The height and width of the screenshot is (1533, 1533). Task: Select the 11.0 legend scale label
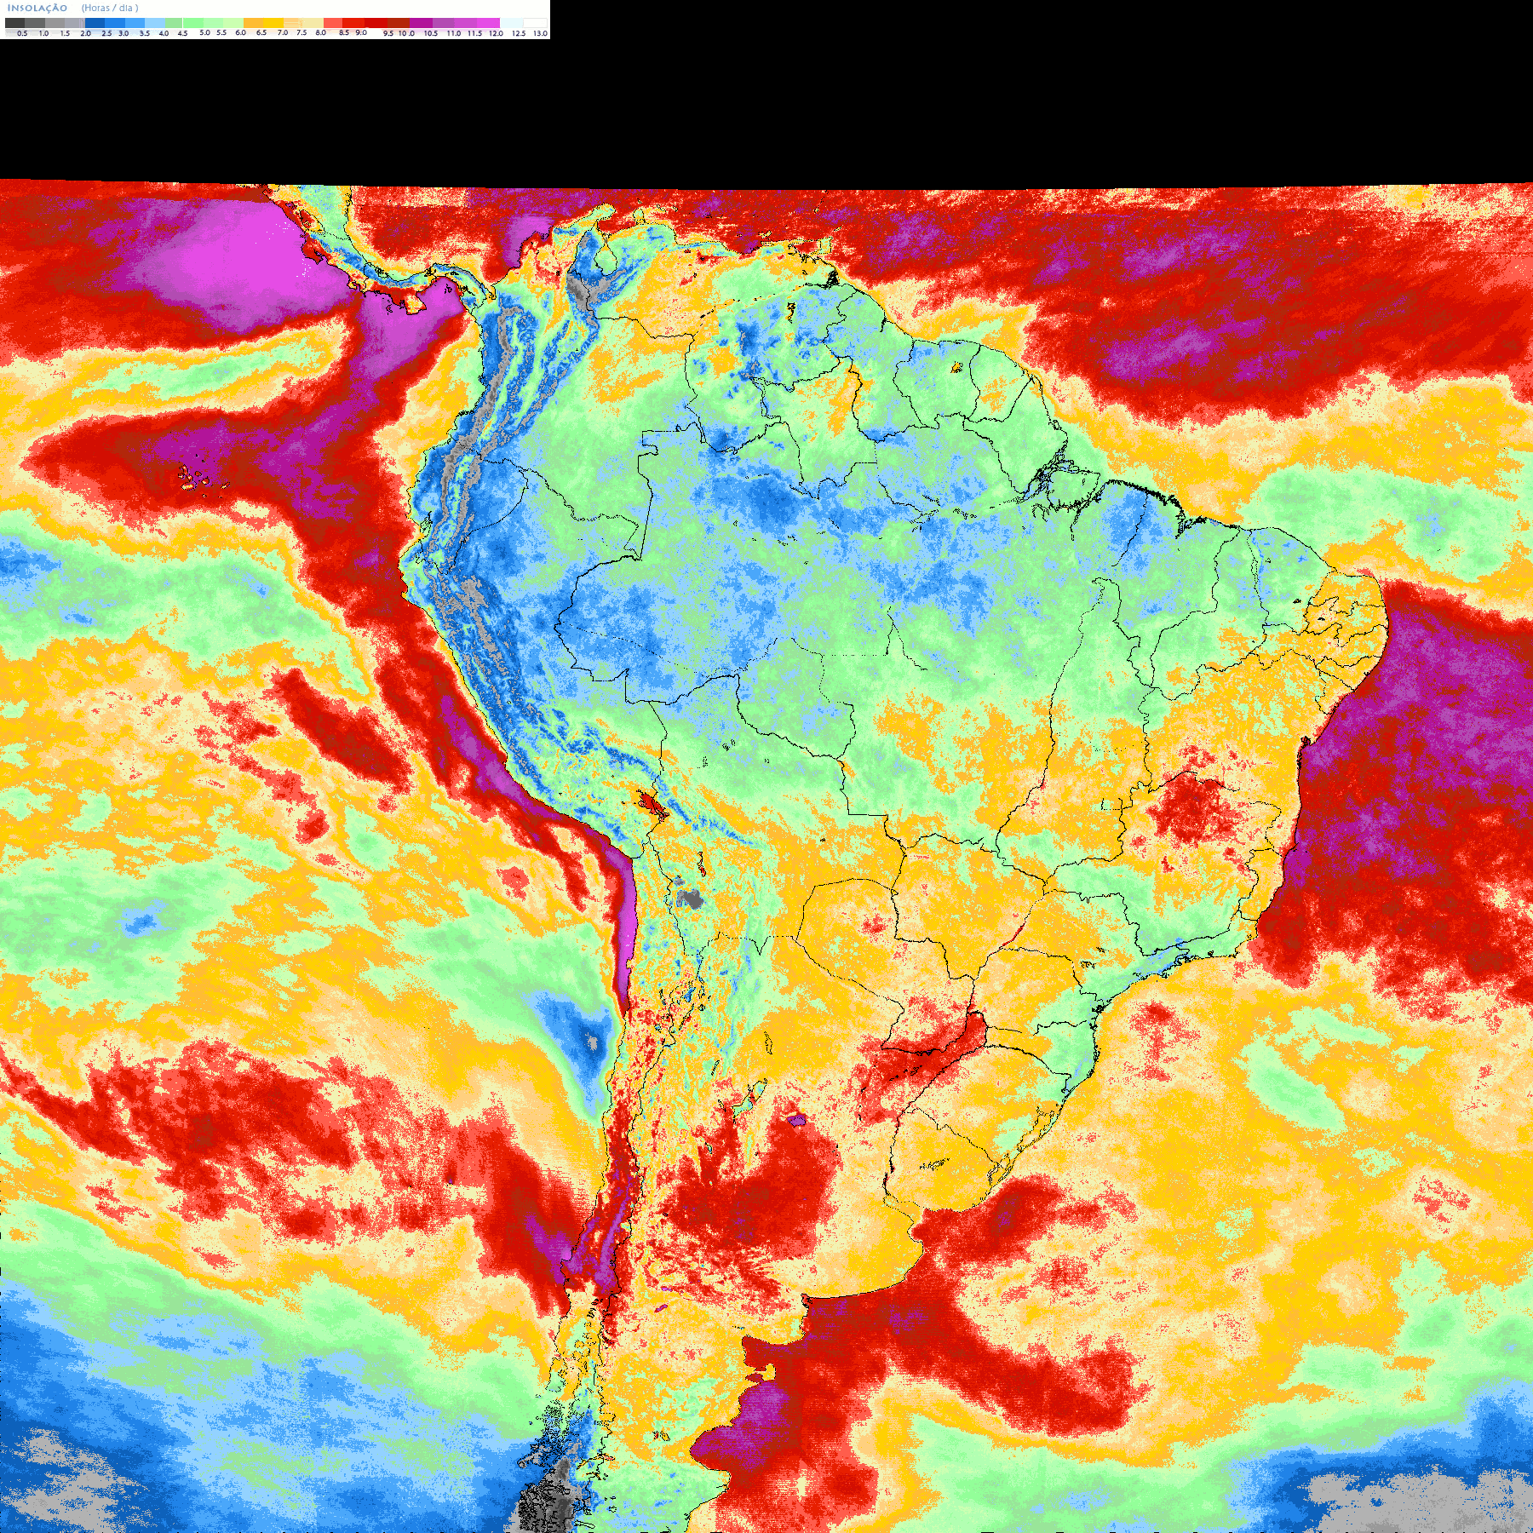(453, 33)
